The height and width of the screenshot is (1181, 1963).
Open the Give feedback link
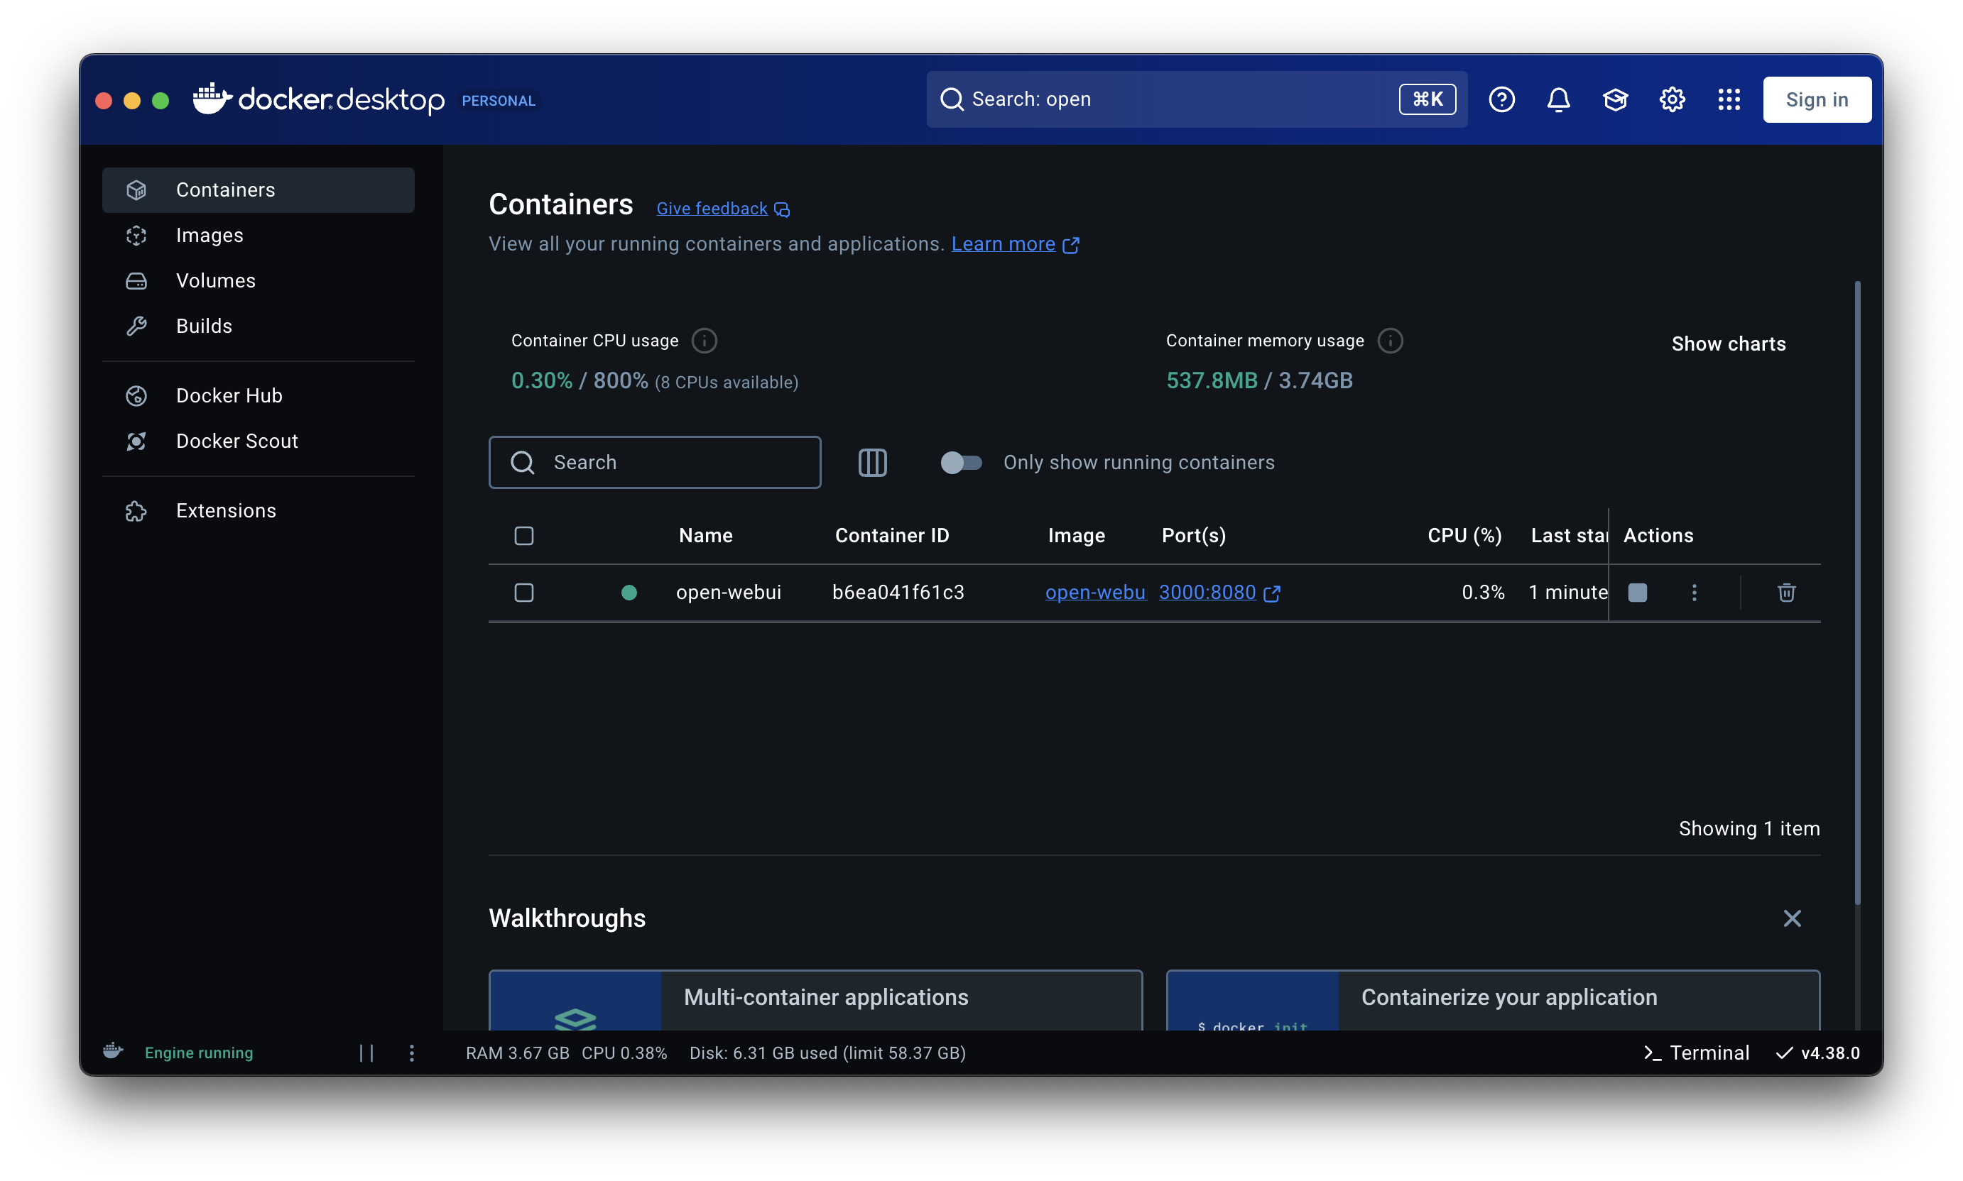click(x=723, y=209)
